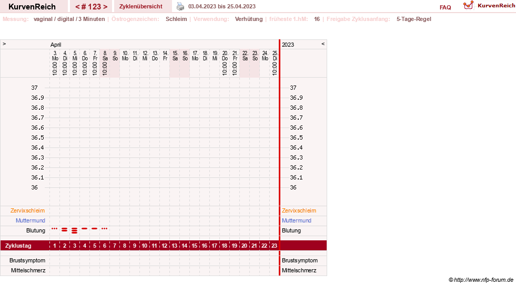516x286 pixels.
Task: Select cycle day 7 in Zyklustag row
Action: (115, 246)
